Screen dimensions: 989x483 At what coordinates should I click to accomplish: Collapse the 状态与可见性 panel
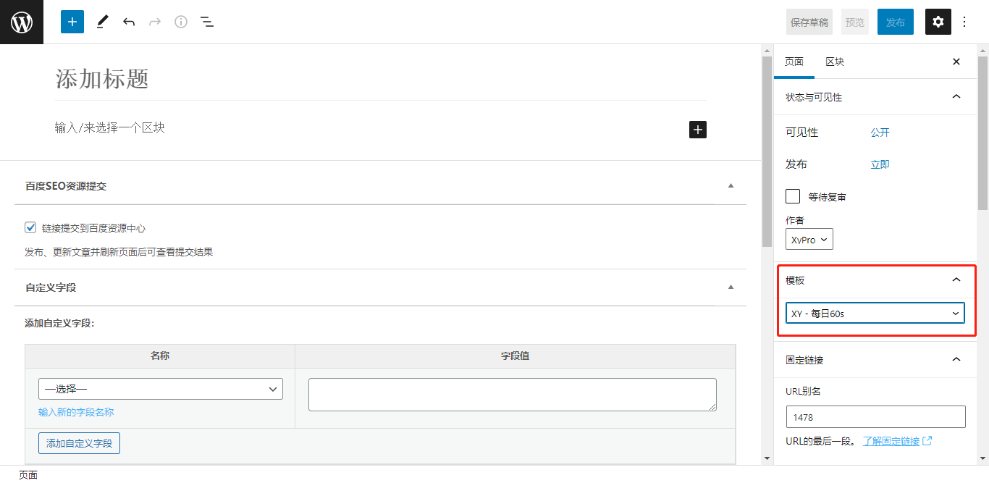(x=956, y=97)
